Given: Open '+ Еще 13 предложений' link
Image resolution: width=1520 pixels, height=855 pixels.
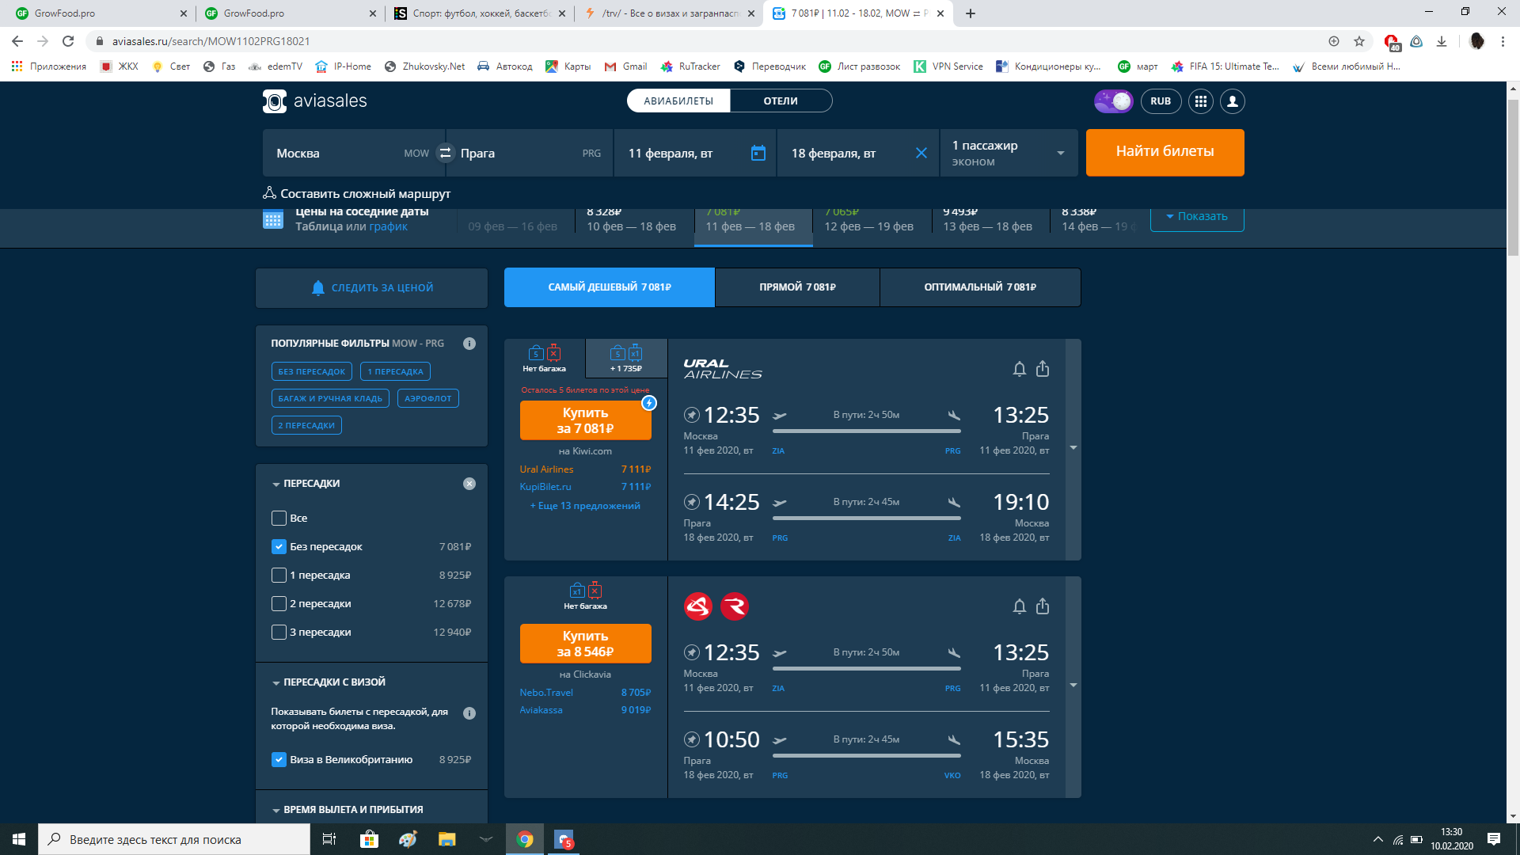Looking at the screenshot, I should click(x=585, y=506).
